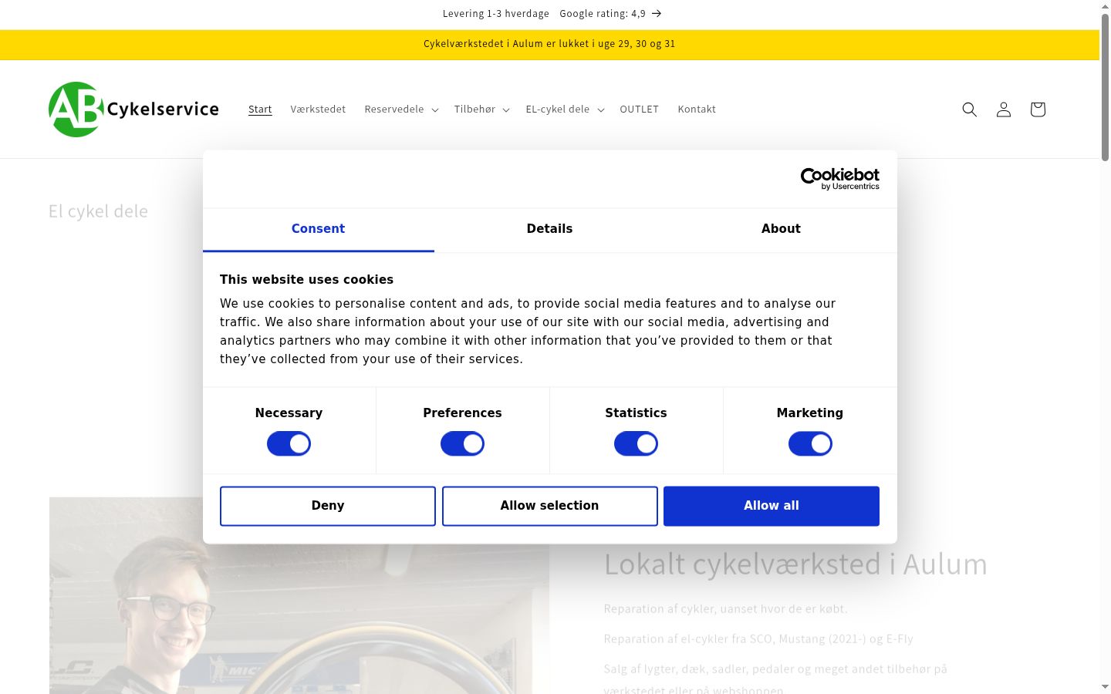1111x694 pixels.
Task: Expand the EL-cykel dele dropdown
Action: [x=565, y=109]
